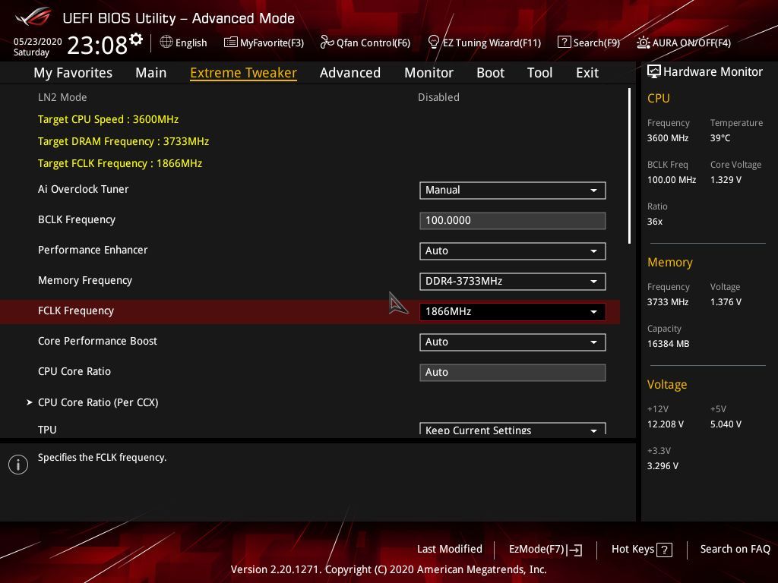Click the info icon beside help text
Viewport: 778px width, 583px height.
18,465
